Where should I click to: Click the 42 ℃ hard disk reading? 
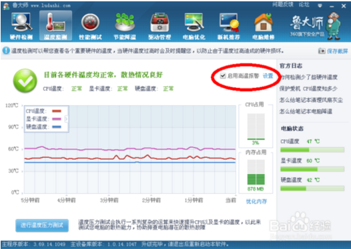pos(313,180)
